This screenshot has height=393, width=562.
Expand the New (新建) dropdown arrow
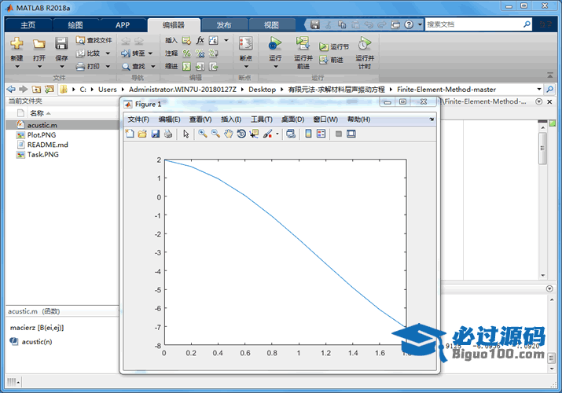coord(17,67)
